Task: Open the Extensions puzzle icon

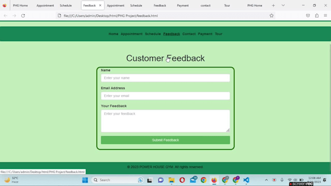Action: point(317,16)
